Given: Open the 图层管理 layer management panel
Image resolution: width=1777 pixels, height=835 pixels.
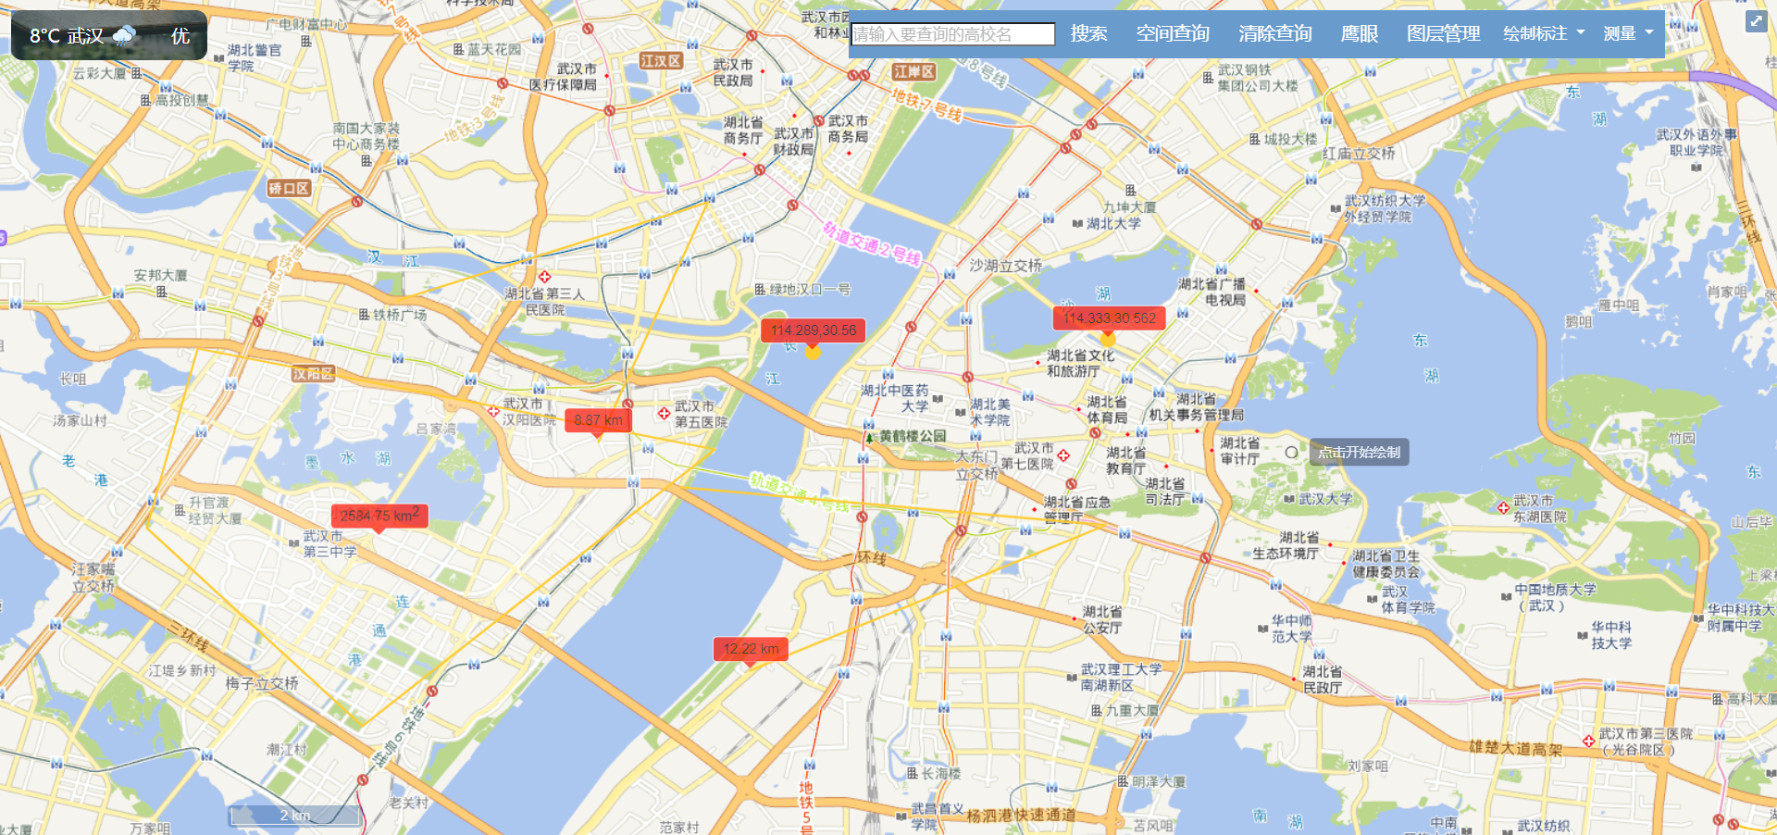Looking at the screenshot, I should pos(1442,32).
